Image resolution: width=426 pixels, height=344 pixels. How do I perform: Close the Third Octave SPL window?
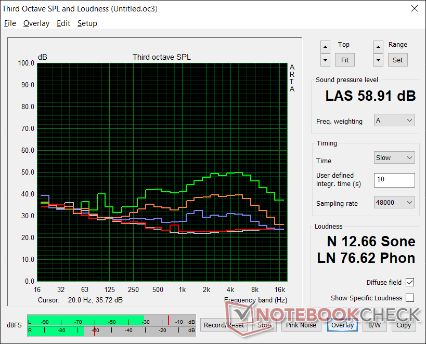[415, 8]
